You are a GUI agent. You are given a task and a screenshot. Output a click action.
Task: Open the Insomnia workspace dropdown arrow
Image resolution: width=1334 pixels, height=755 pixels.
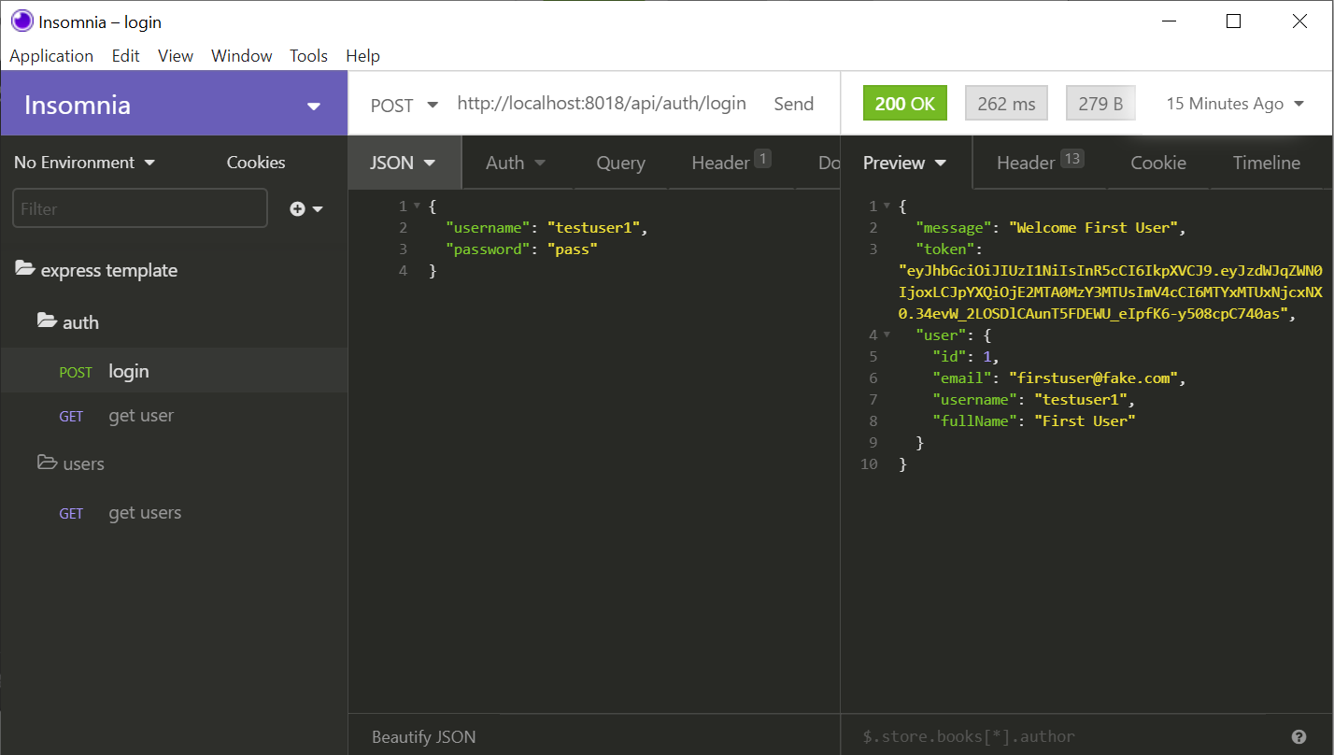point(314,107)
